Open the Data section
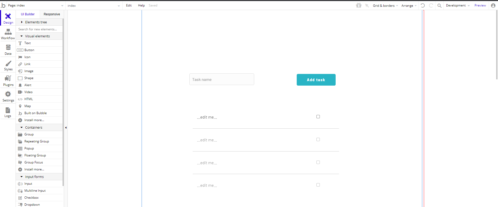498x207 pixels. click(8, 50)
